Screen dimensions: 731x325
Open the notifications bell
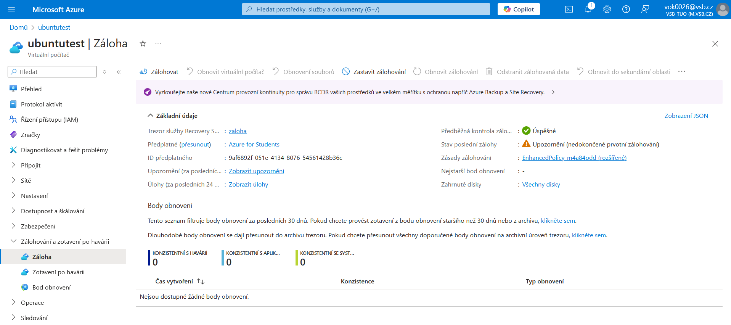click(588, 9)
